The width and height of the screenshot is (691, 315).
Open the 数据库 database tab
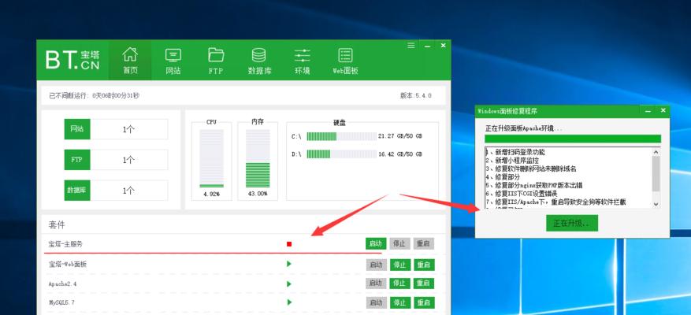pyautogui.click(x=259, y=61)
